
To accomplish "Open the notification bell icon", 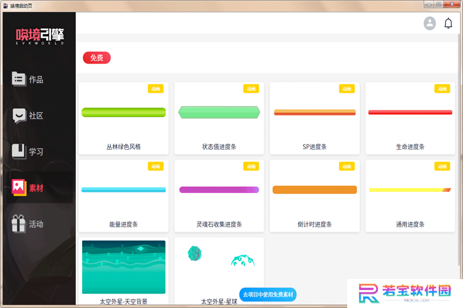I will (448, 23).
